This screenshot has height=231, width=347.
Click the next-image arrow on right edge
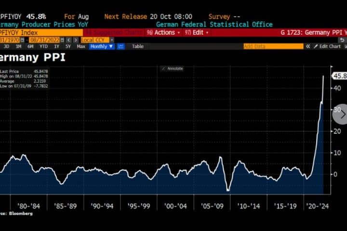[342, 114]
